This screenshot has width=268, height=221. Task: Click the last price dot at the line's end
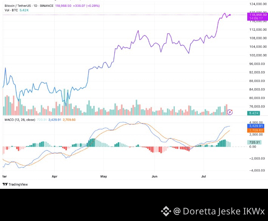click(230, 15)
